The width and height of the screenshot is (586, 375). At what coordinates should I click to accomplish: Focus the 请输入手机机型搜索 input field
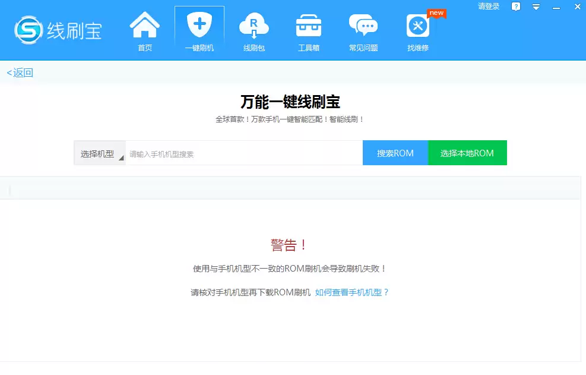(244, 153)
